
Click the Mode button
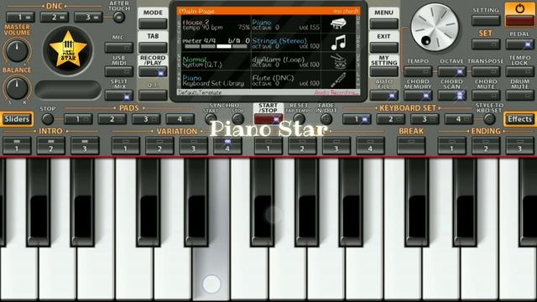pos(153,24)
